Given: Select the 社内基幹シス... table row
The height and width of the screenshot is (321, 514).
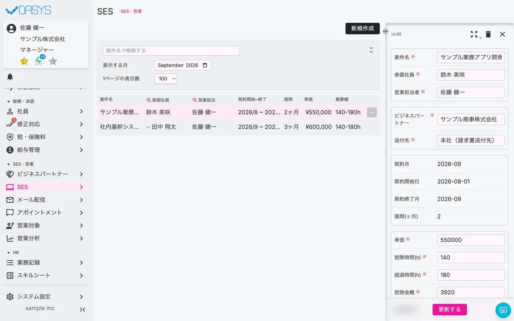Looking at the screenshot, I should point(238,127).
